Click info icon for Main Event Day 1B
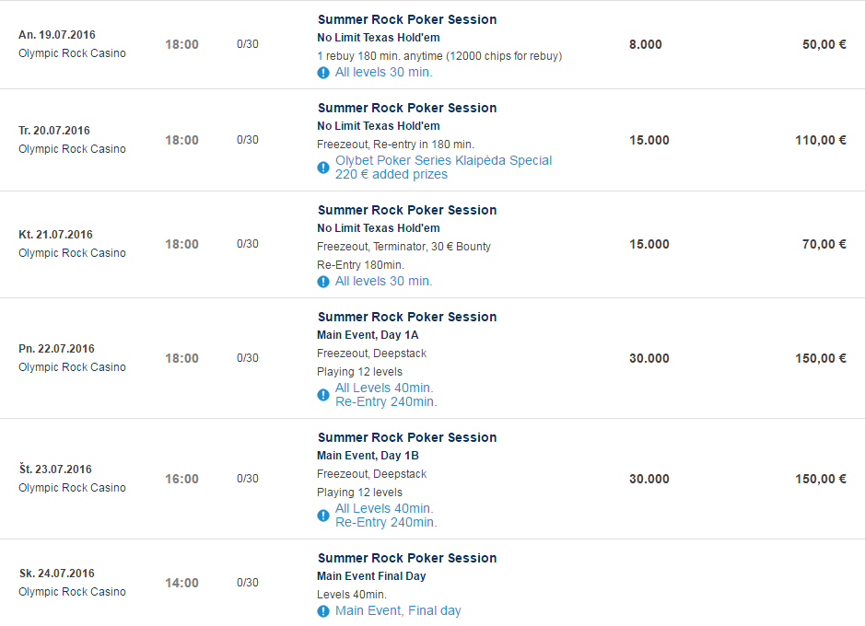This screenshot has height=626, width=865. (x=323, y=516)
